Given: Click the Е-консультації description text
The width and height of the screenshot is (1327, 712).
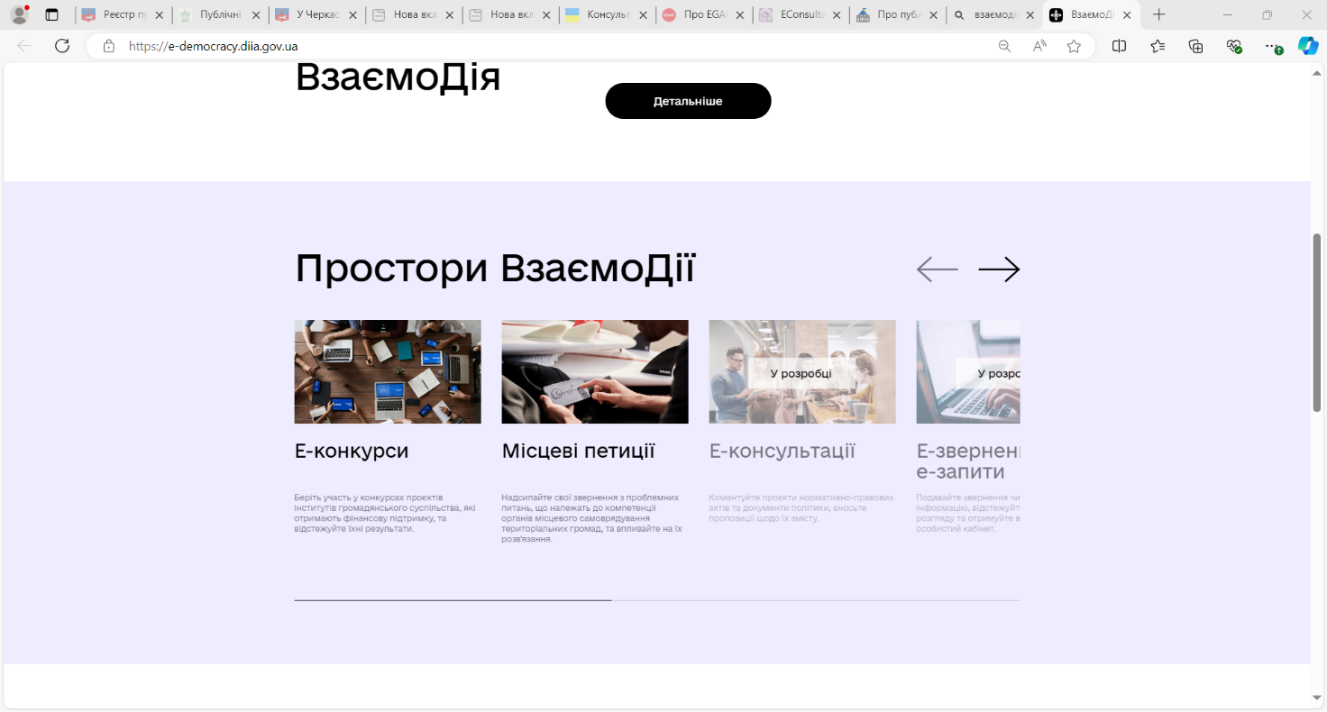Looking at the screenshot, I should click(801, 507).
